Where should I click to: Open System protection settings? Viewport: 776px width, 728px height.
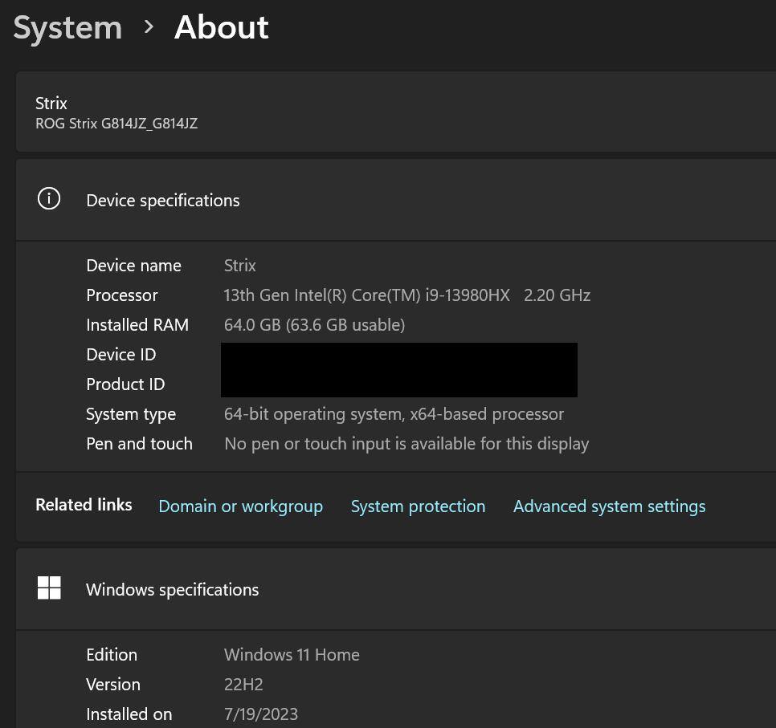click(x=418, y=506)
